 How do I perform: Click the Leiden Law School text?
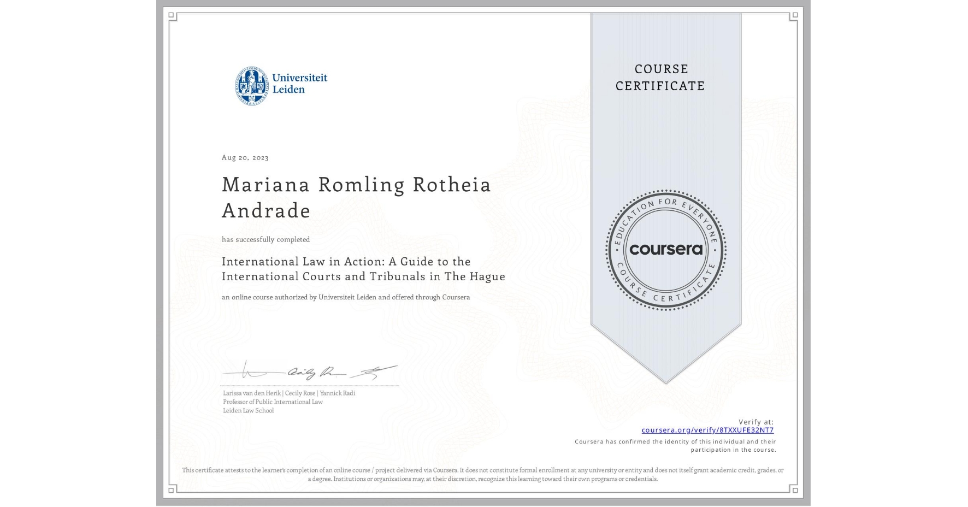pyautogui.click(x=248, y=410)
